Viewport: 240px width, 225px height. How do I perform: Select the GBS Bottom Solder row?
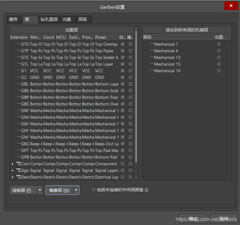72,91
